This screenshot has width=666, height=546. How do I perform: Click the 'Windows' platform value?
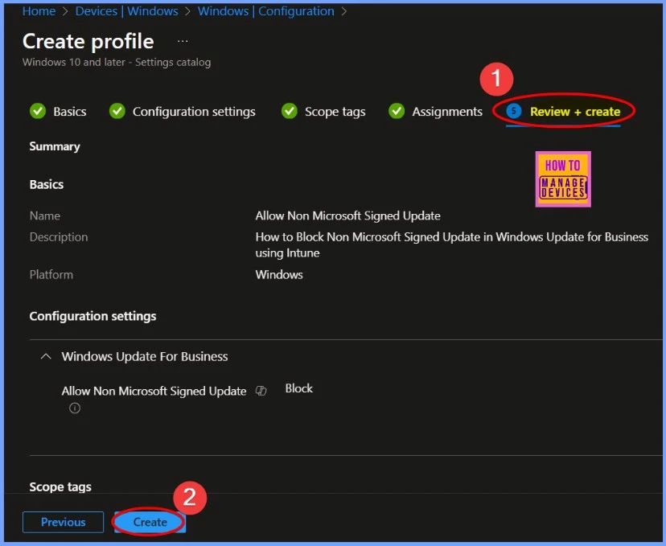[279, 275]
